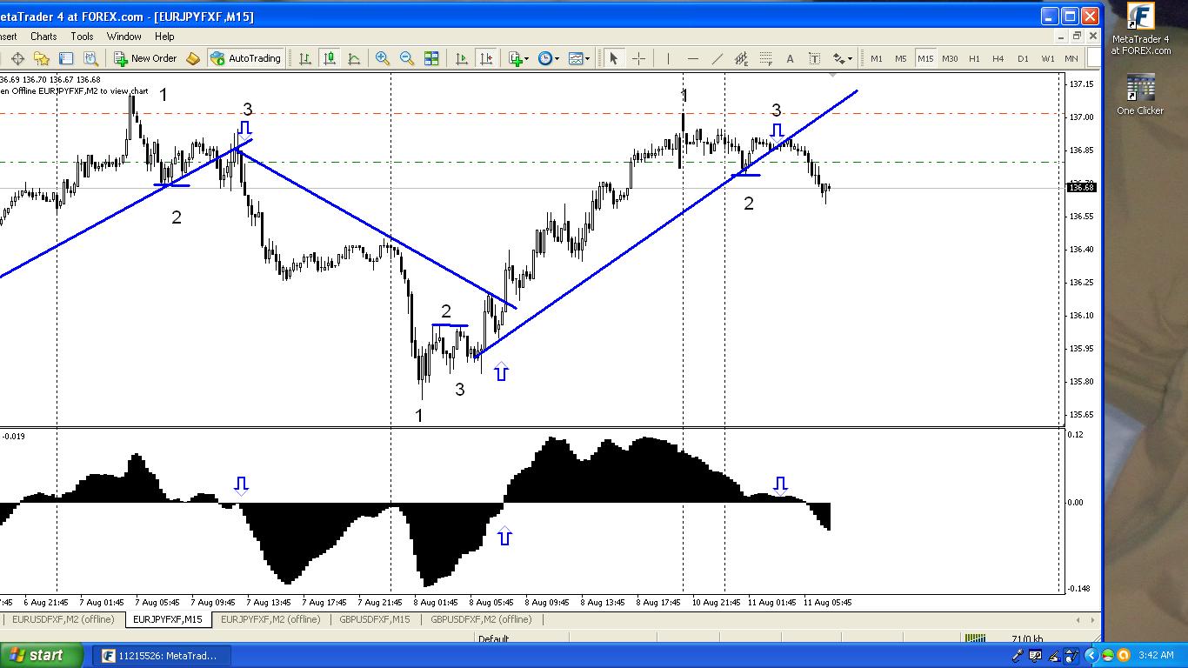
Task: Restore the inner chart window
Action: click(1077, 37)
